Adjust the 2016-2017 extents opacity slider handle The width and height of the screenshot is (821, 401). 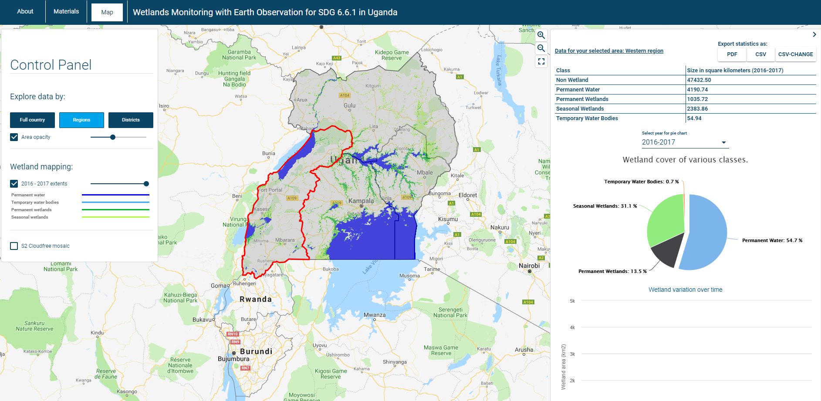coord(146,184)
